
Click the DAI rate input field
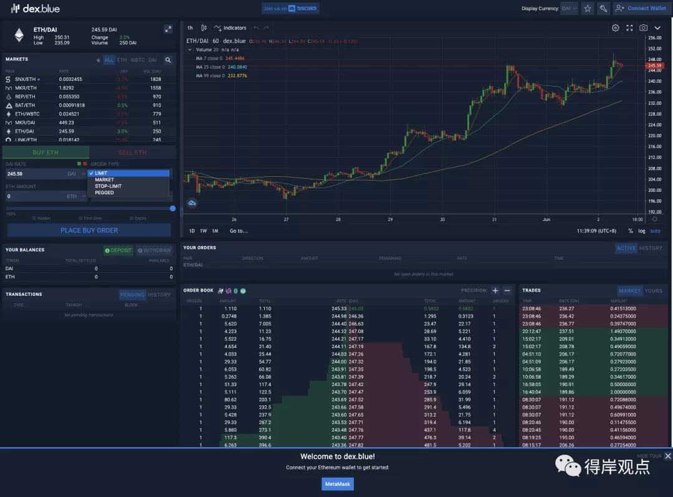coord(35,174)
